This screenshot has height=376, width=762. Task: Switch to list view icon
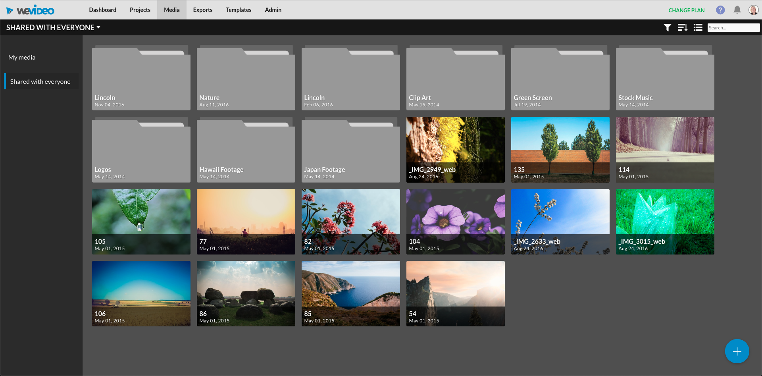point(698,27)
